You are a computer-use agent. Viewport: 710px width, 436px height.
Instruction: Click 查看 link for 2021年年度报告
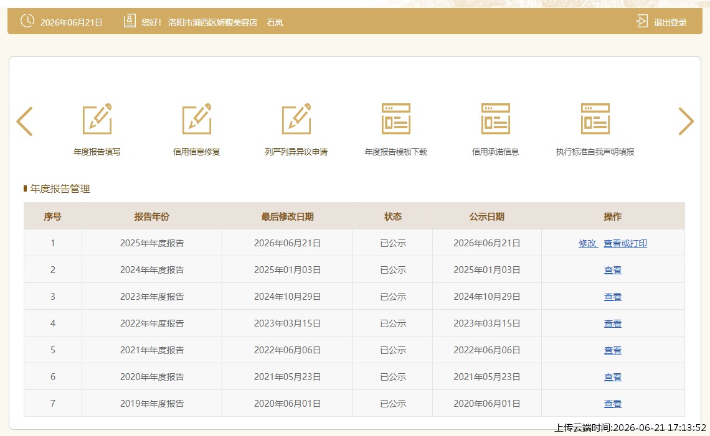(x=613, y=350)
